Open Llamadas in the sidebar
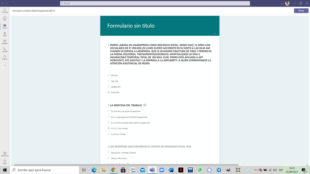This screenshot has height=174, width=310. pos(4,50)
